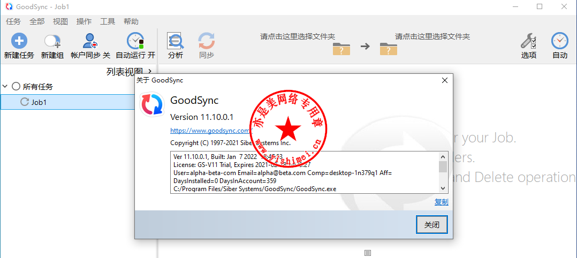Click right 'select folder' prompt text
The width and height of the screenshot is (577, 258).
click(432, 36)
